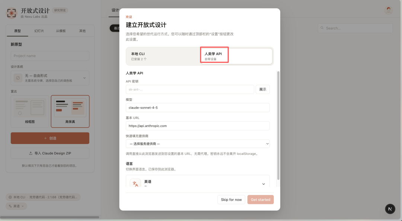This screenshot has width=402, height=221.
Task: Switch to the 原型 tab
Action: pos(17,31)
